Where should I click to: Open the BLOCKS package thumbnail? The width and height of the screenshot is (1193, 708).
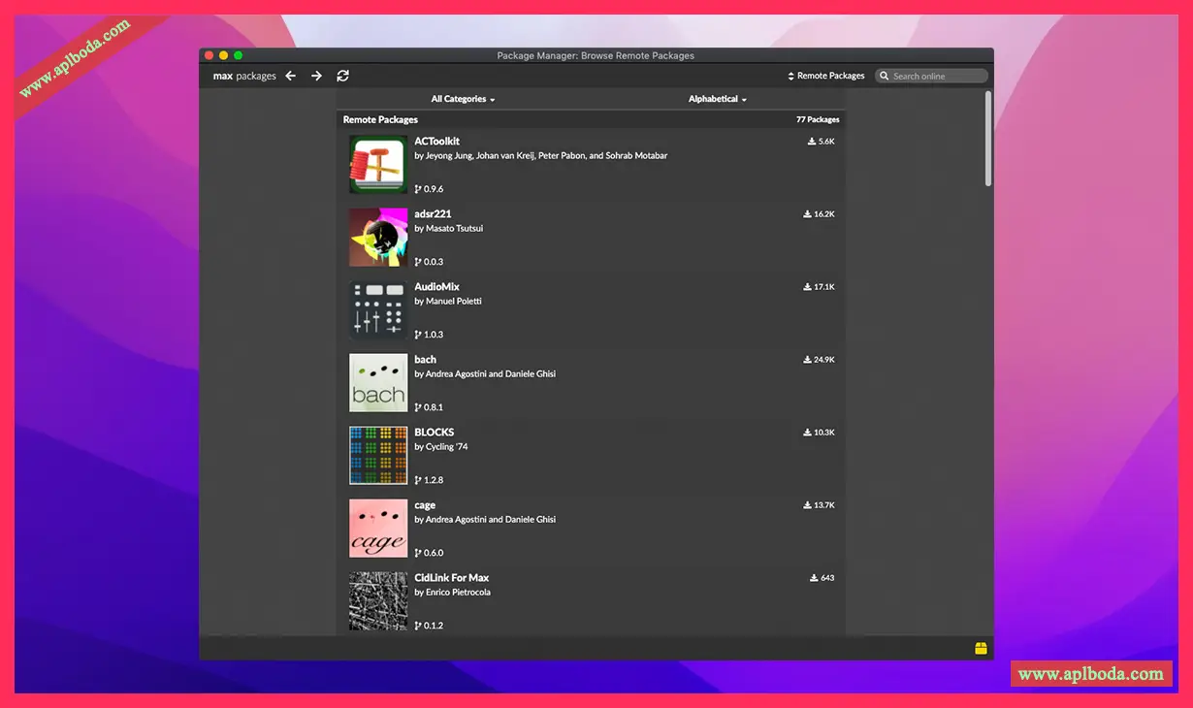[378, 456]
